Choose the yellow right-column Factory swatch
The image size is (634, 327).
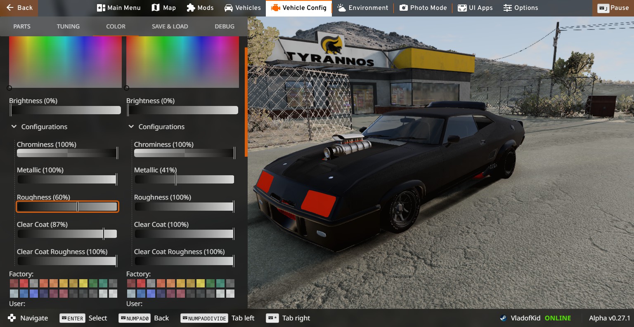pyautogui.click(x=201, y=283)
